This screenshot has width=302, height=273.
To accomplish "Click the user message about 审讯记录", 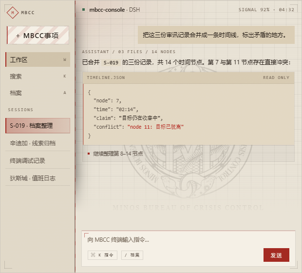I will coord(216,35).
